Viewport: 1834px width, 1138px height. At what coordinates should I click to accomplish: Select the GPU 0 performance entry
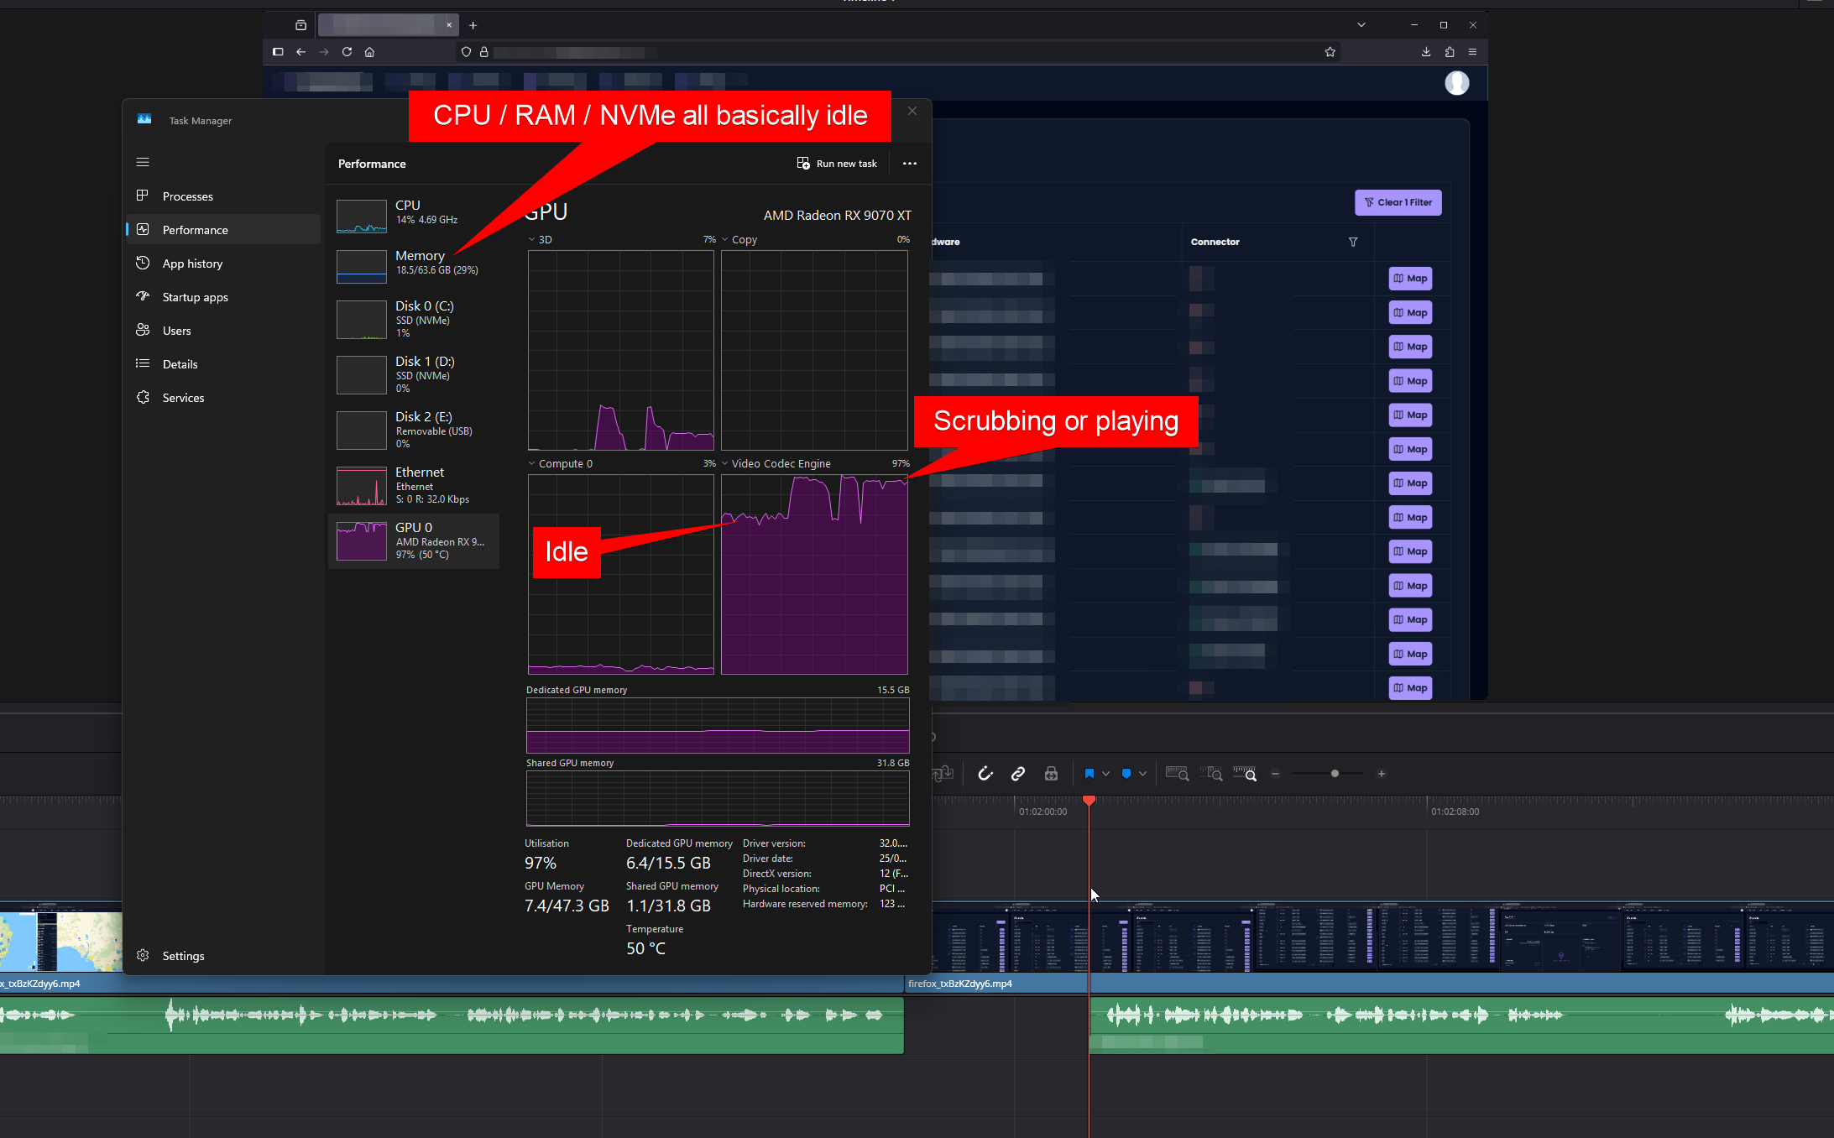click(x=414, y=540)
